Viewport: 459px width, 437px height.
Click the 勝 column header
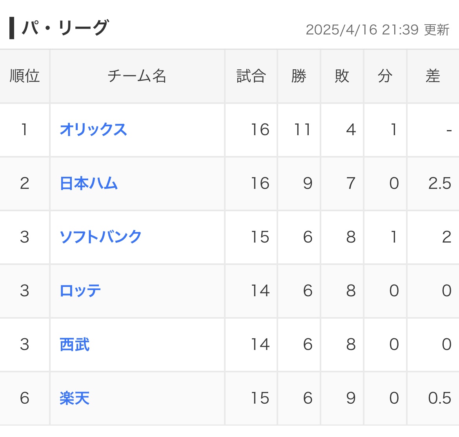click(x=299, y=76)
